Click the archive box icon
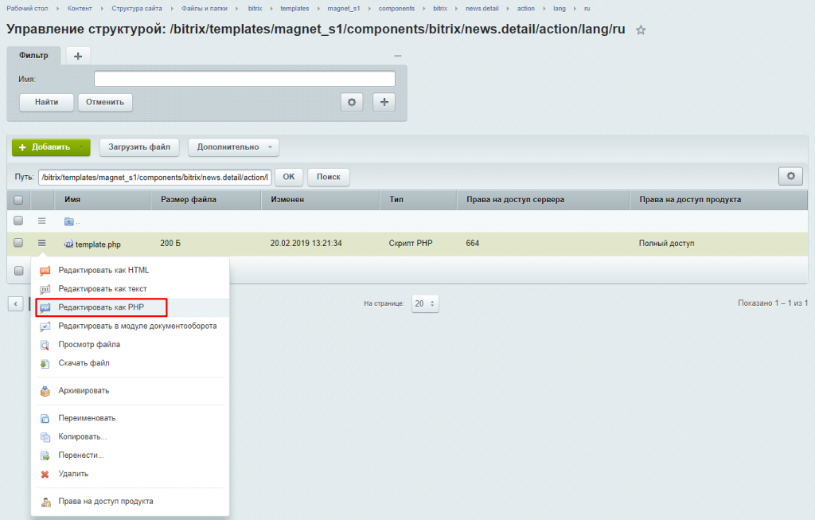815x520 pixels. (45, 391)
